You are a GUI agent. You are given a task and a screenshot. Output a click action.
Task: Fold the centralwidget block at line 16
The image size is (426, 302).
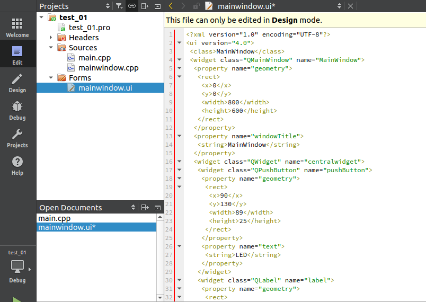coord(179,161)
